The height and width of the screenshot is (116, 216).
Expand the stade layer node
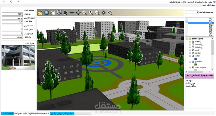pos(190,50)
